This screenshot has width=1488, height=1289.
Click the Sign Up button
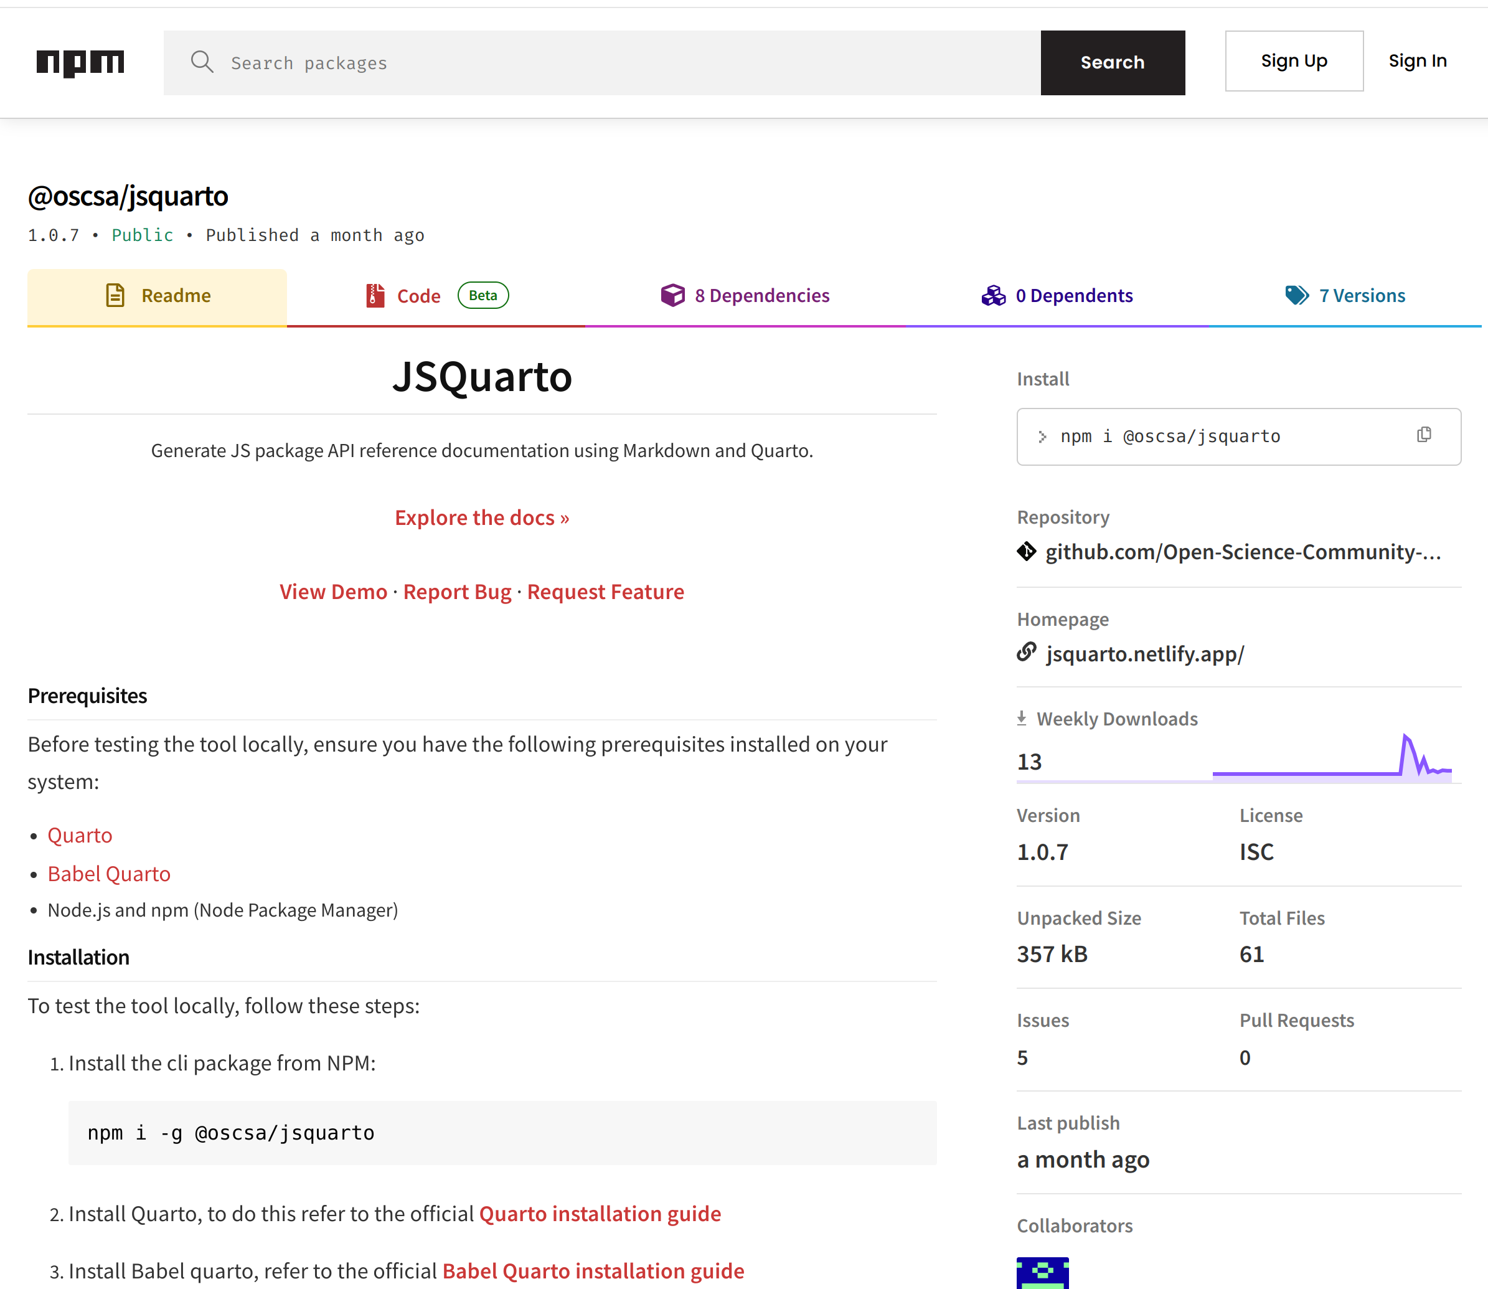pos(1294,61)
